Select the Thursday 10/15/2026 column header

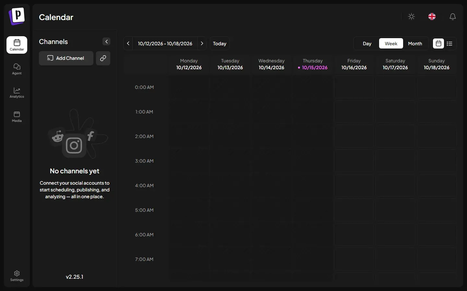313,64
